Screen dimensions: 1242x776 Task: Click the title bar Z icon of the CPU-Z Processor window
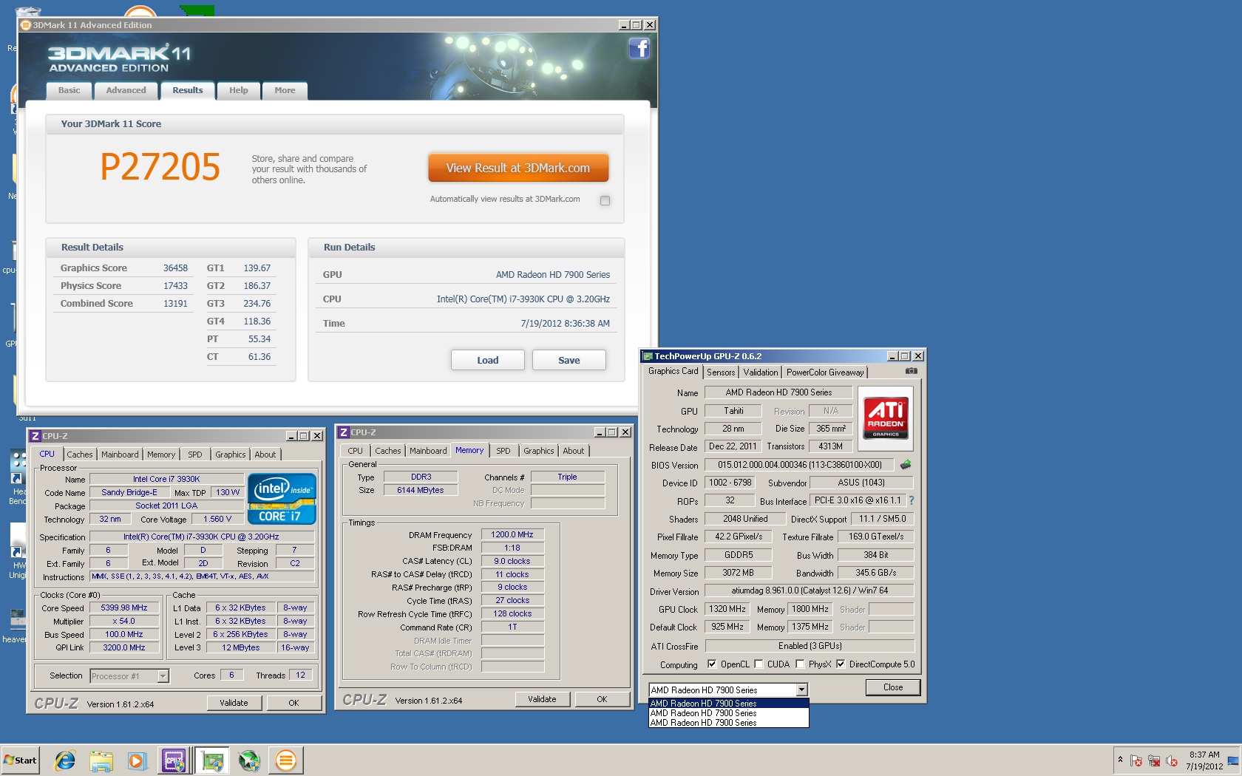pos(35,436)
